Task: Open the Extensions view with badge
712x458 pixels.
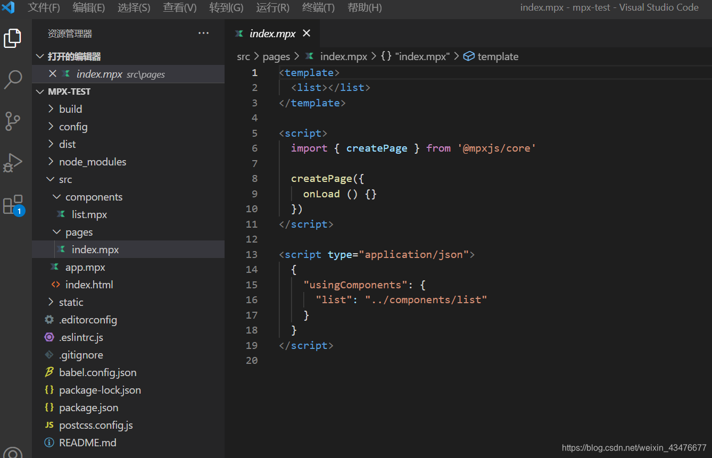Action: pyautogui.click(x=13, y=205)
